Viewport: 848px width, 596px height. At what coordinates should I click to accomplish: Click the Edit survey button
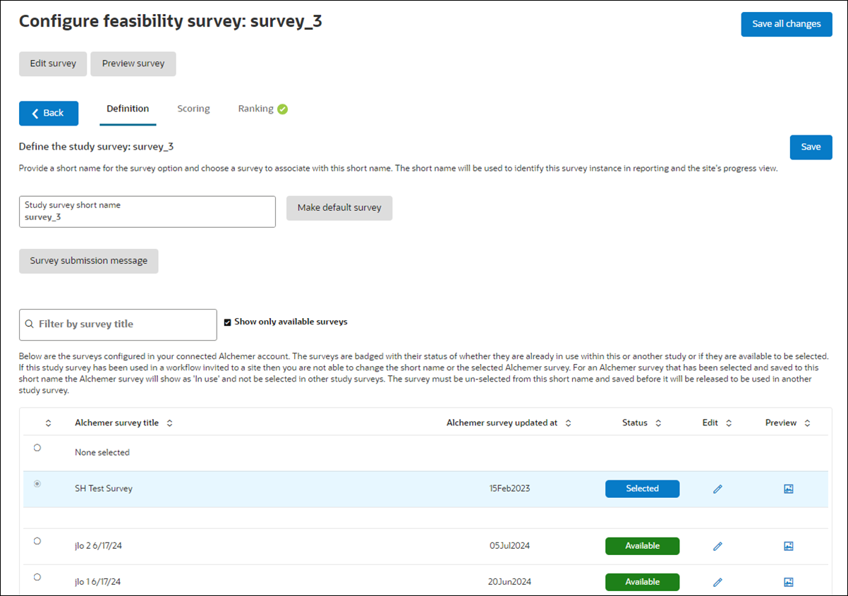coord(53,63)
